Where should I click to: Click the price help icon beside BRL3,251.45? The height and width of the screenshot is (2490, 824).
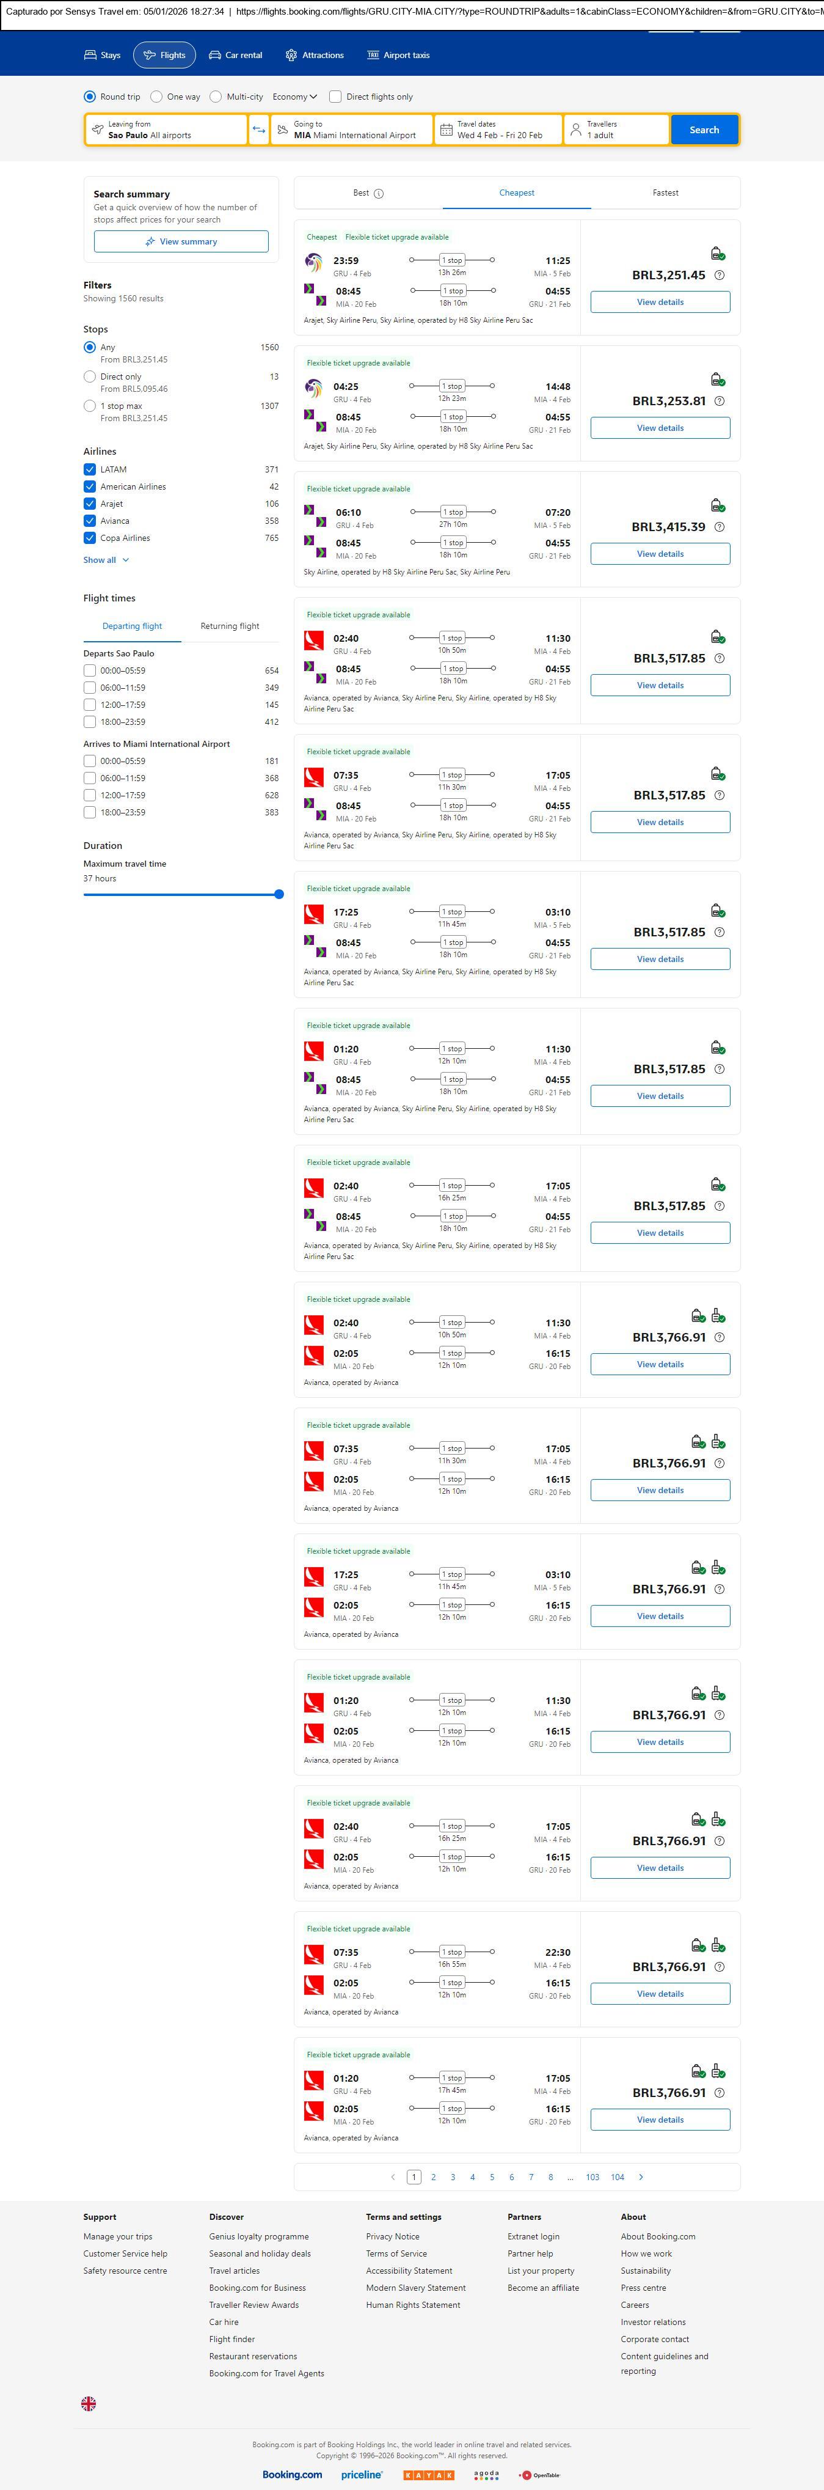click(x=719, y=276)
